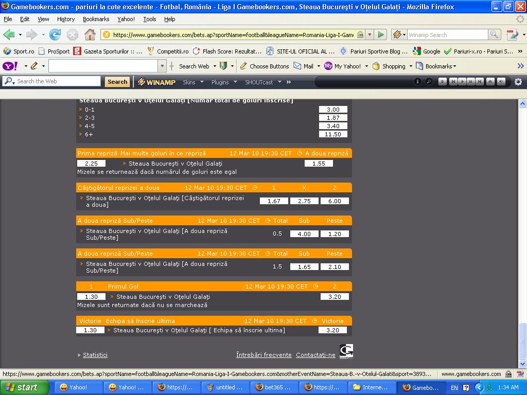
Task: Click Choose Buttons in Yahoo toolbar
Action: (x=265, y=66)
